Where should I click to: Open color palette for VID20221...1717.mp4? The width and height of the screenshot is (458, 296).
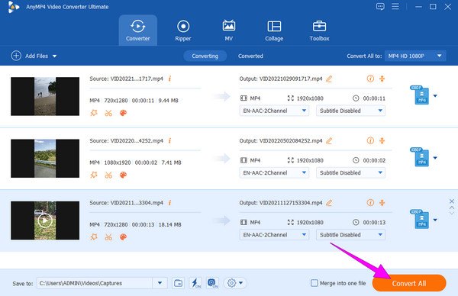tap(123, 113)
